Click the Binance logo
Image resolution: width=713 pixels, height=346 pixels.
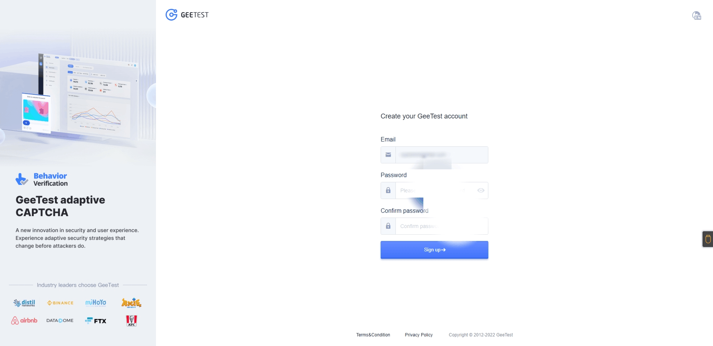[60, 303]
